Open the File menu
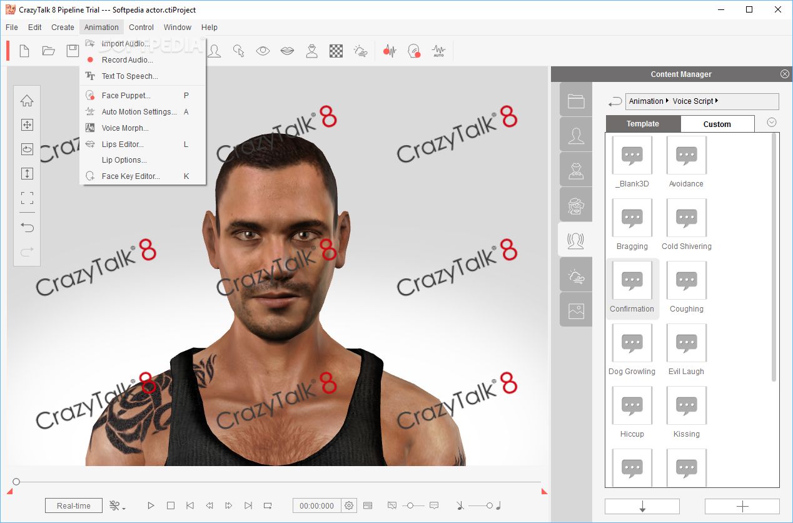Viewport: 793px width, 523px height. pyautogui.click(x=12, y=27)
